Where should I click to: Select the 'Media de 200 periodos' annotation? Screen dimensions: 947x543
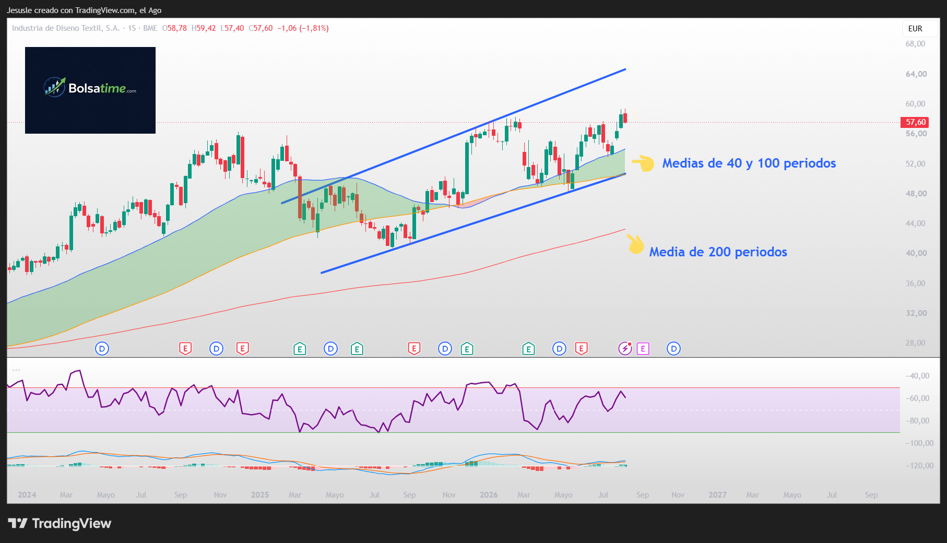[718, 252]
